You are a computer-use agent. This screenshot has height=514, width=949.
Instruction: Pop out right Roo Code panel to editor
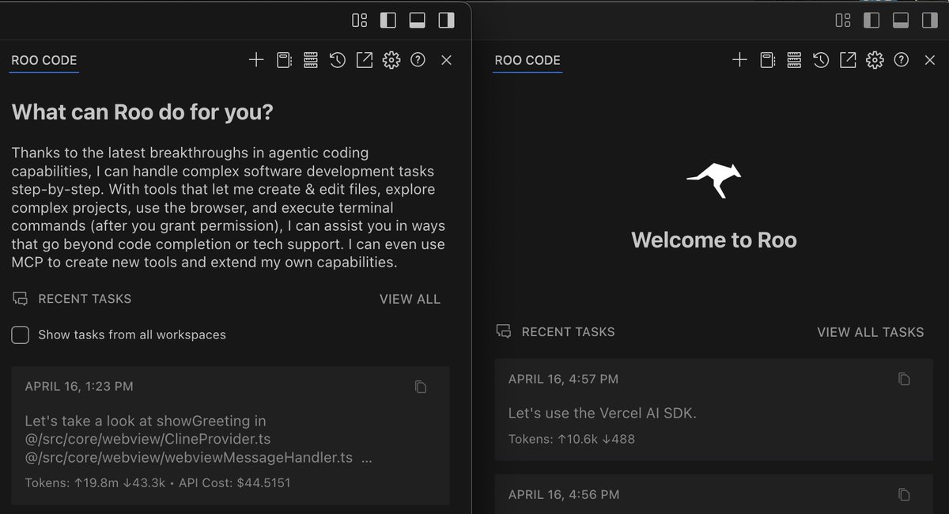(848, 60)
